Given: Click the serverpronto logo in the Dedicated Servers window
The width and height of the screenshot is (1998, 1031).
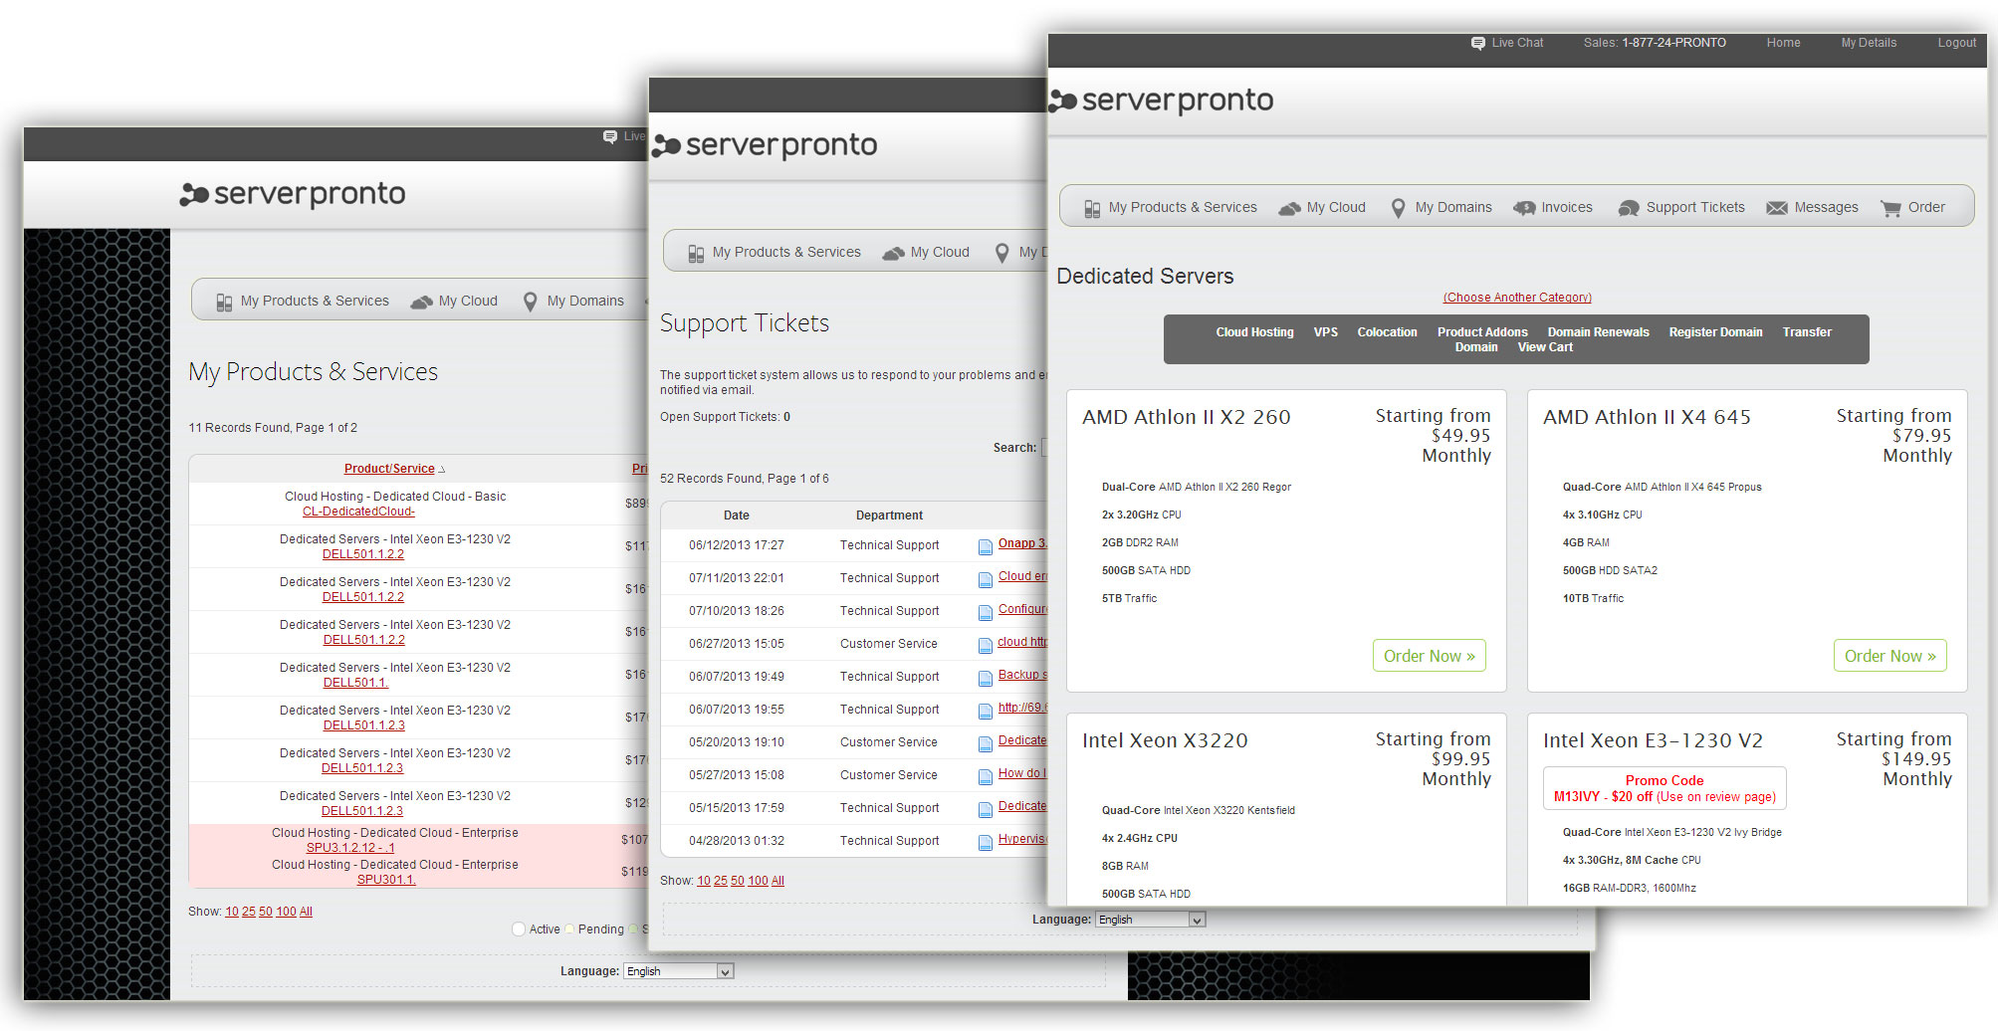Looking at the screenshot, I should pyautogui.click(x=1162, y=100).
